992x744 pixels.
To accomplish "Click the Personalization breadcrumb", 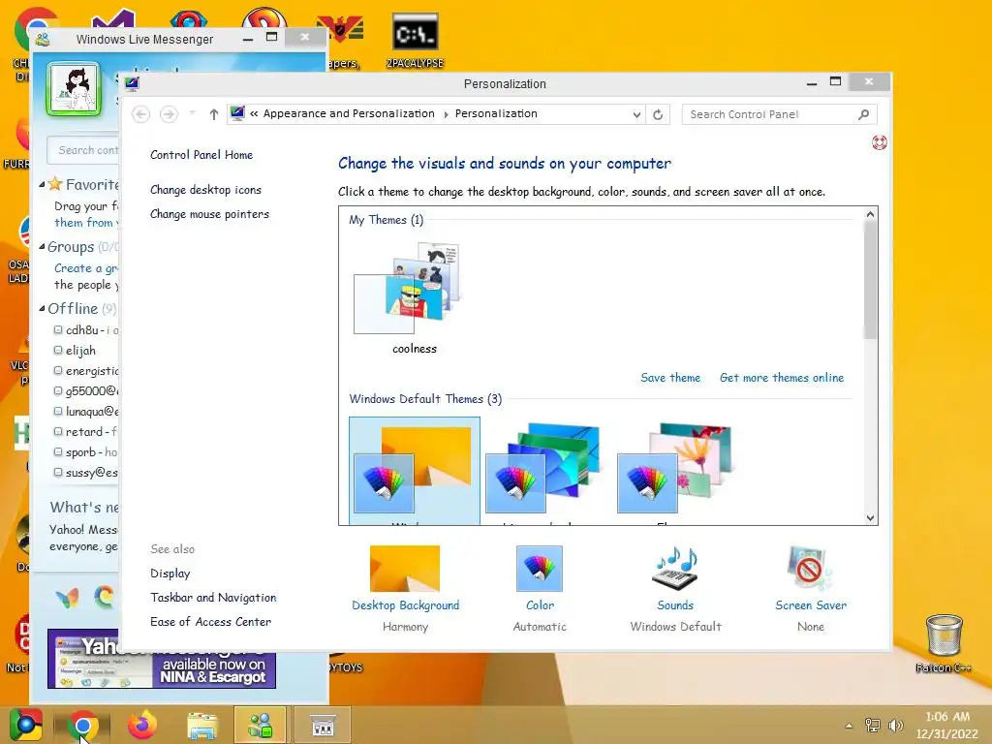I will (x=496, y=114).
